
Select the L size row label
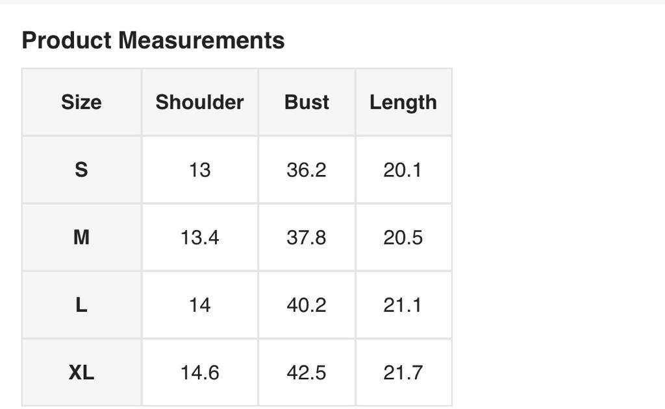pos(81,305)
